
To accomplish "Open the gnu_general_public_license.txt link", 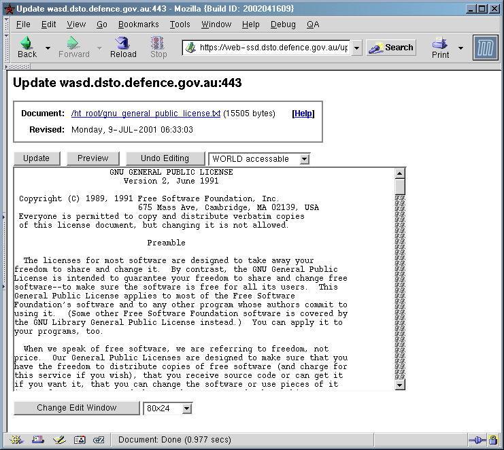I will [x=146, y=114].
